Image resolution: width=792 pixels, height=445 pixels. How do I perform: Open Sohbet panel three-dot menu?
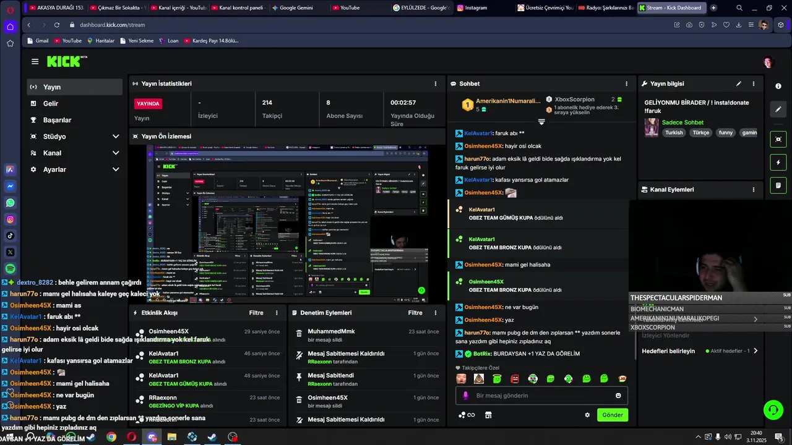point(626,83)
